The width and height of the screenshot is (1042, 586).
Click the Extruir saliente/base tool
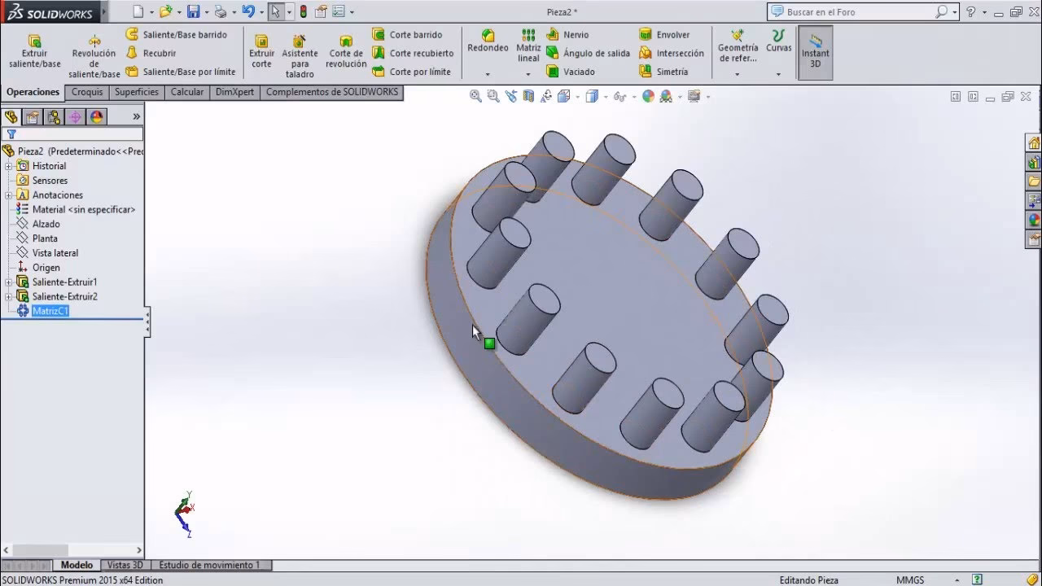click(x=34, y=52)
